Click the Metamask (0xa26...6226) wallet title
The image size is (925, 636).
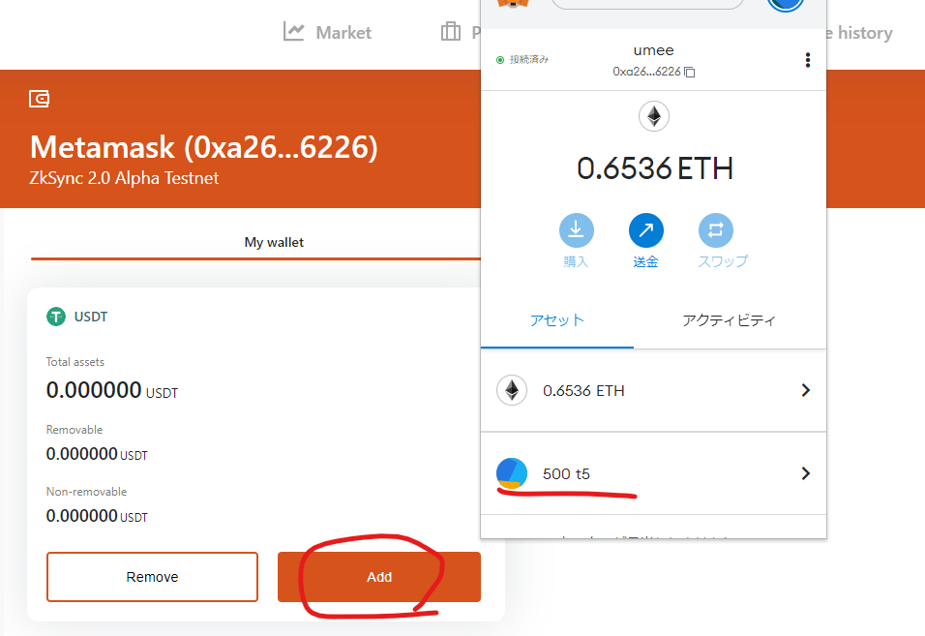click(x=203, y=147)
